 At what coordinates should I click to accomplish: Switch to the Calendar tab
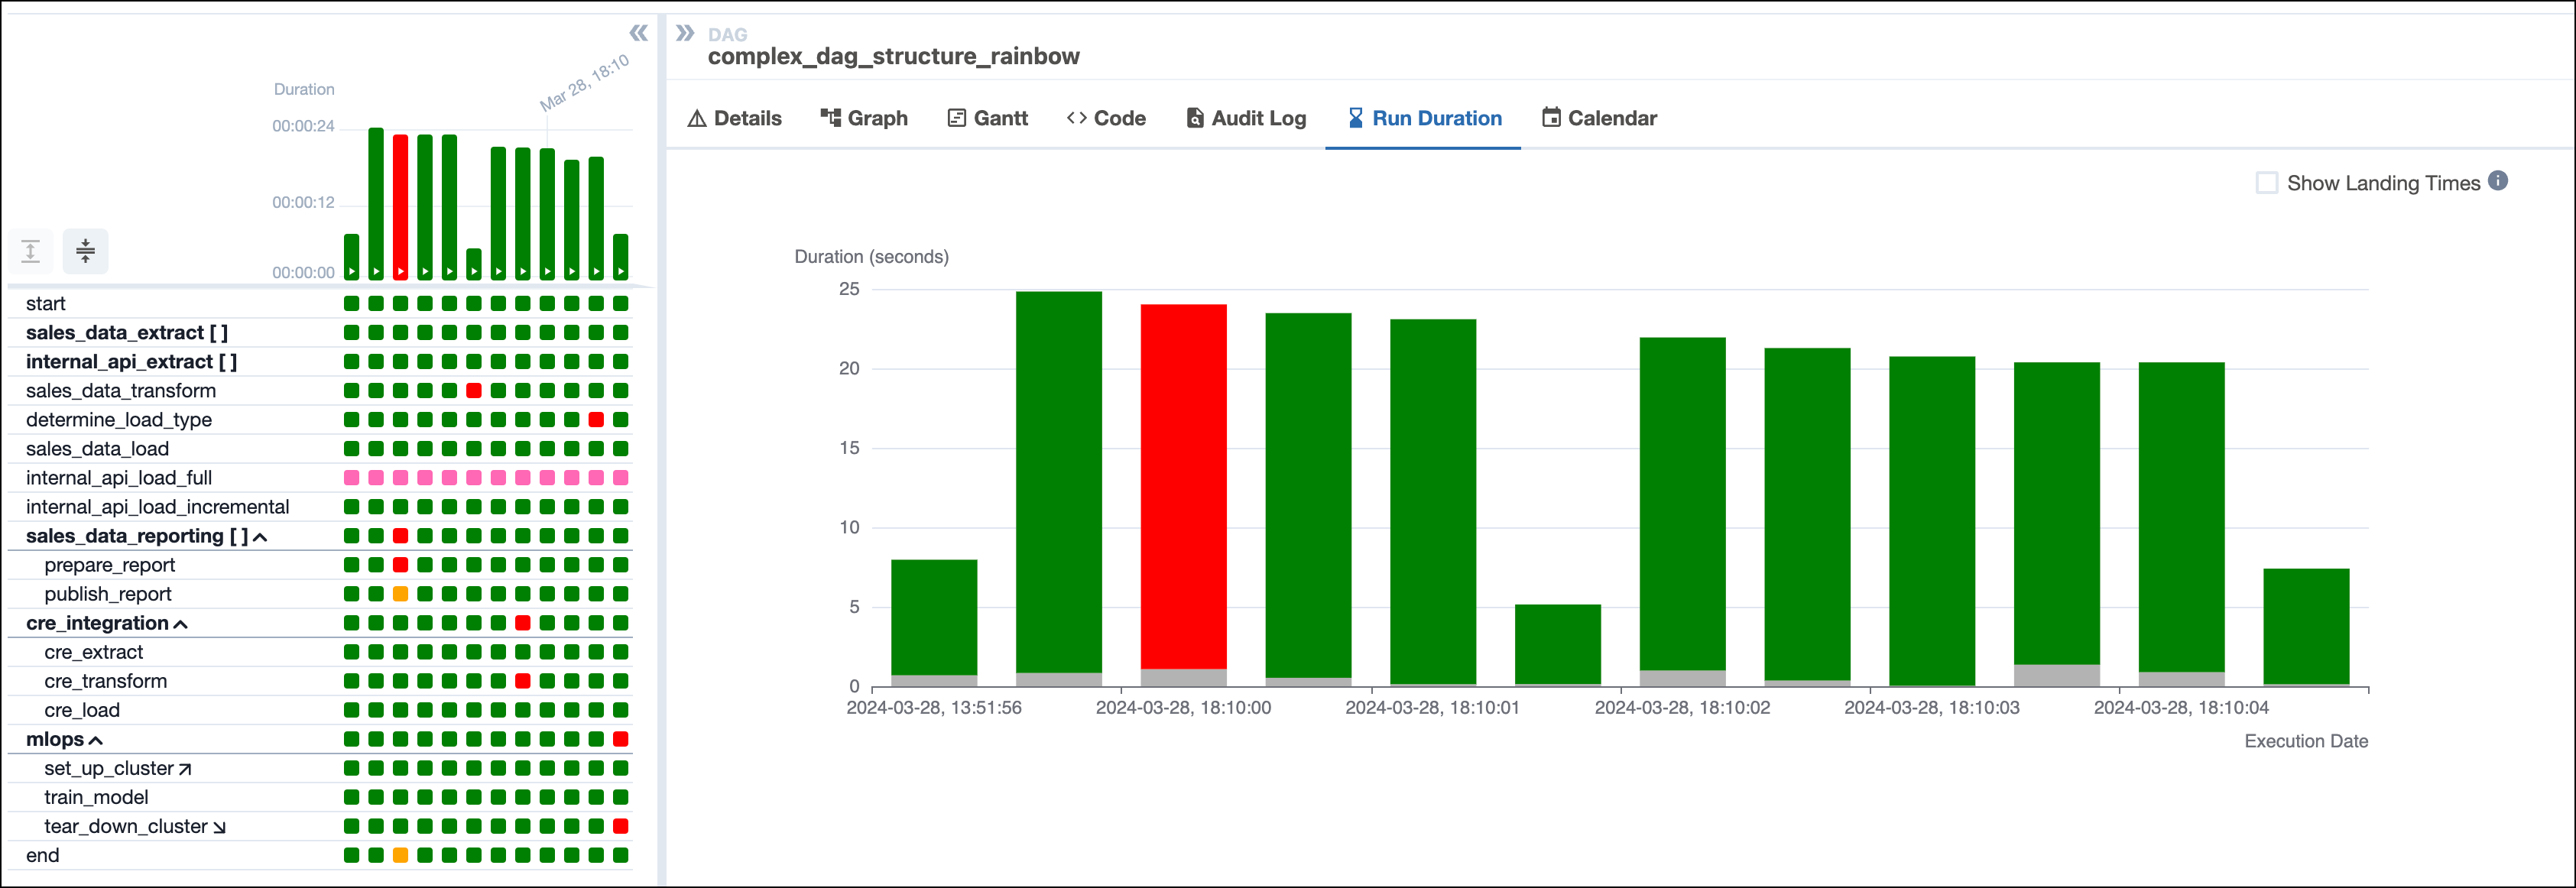(1598, 118)
